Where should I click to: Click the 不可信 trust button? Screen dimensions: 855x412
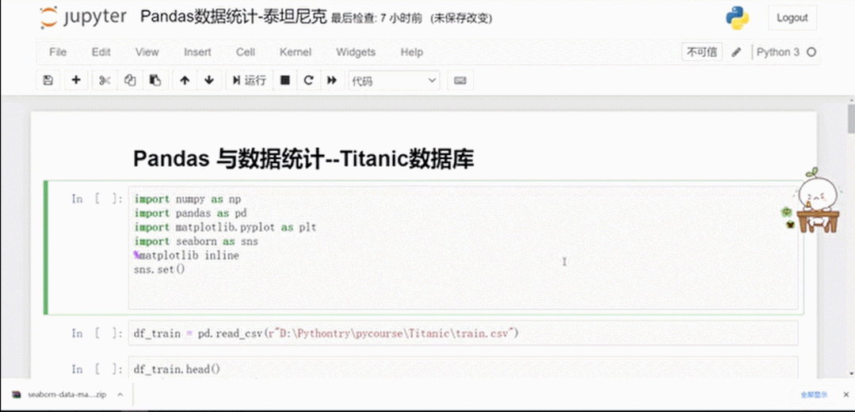pyautogui.click(x=702, y=52)
